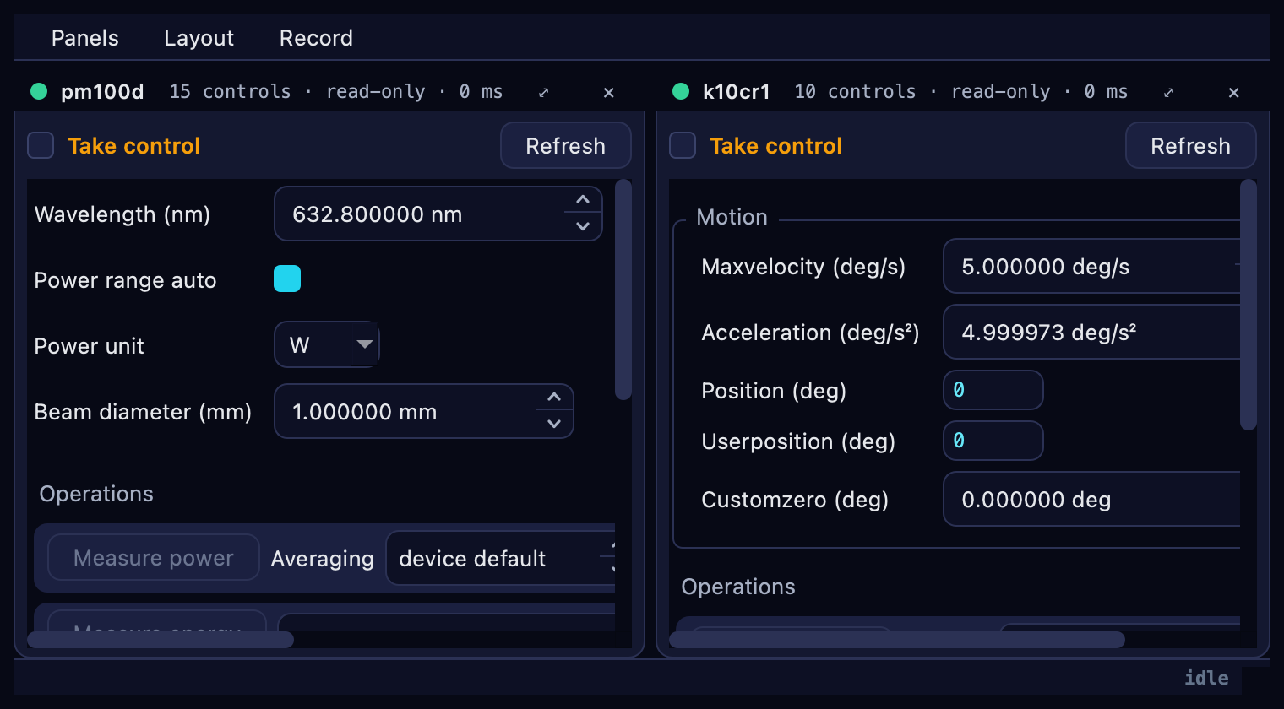Click the Customzero 0.000000 deg field
The height and width of the screenshot is (709, 1284).
click(1091, 499)
